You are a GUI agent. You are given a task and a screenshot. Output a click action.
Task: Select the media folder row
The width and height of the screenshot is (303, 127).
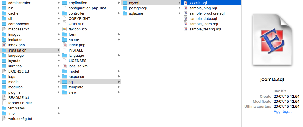[30, 82]
